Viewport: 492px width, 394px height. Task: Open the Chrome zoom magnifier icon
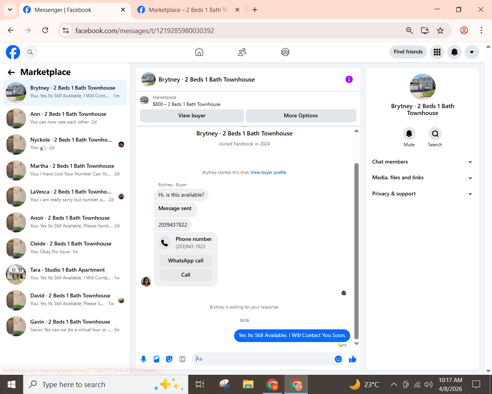[x=409, y=30]
